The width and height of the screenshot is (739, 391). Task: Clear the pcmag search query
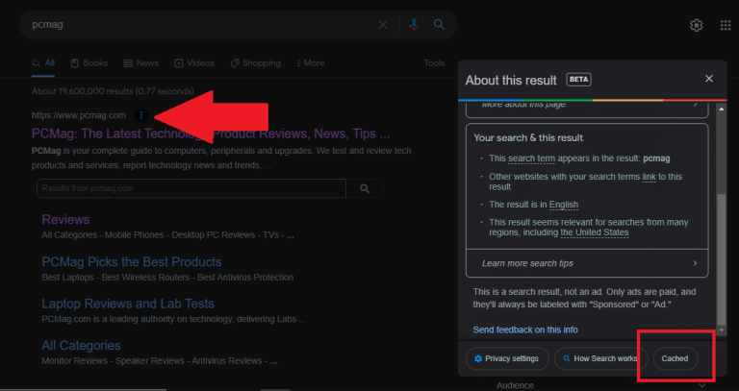point(383,24)
